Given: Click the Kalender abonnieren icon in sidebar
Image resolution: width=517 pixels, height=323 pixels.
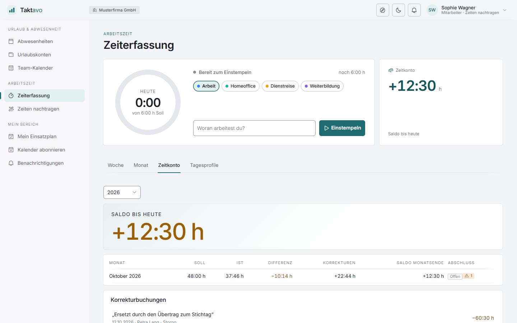Looking at the screenshot, I should pos(11,150).
